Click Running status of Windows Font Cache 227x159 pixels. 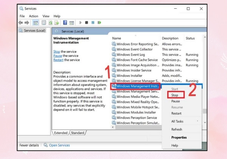tap(192, 60)
